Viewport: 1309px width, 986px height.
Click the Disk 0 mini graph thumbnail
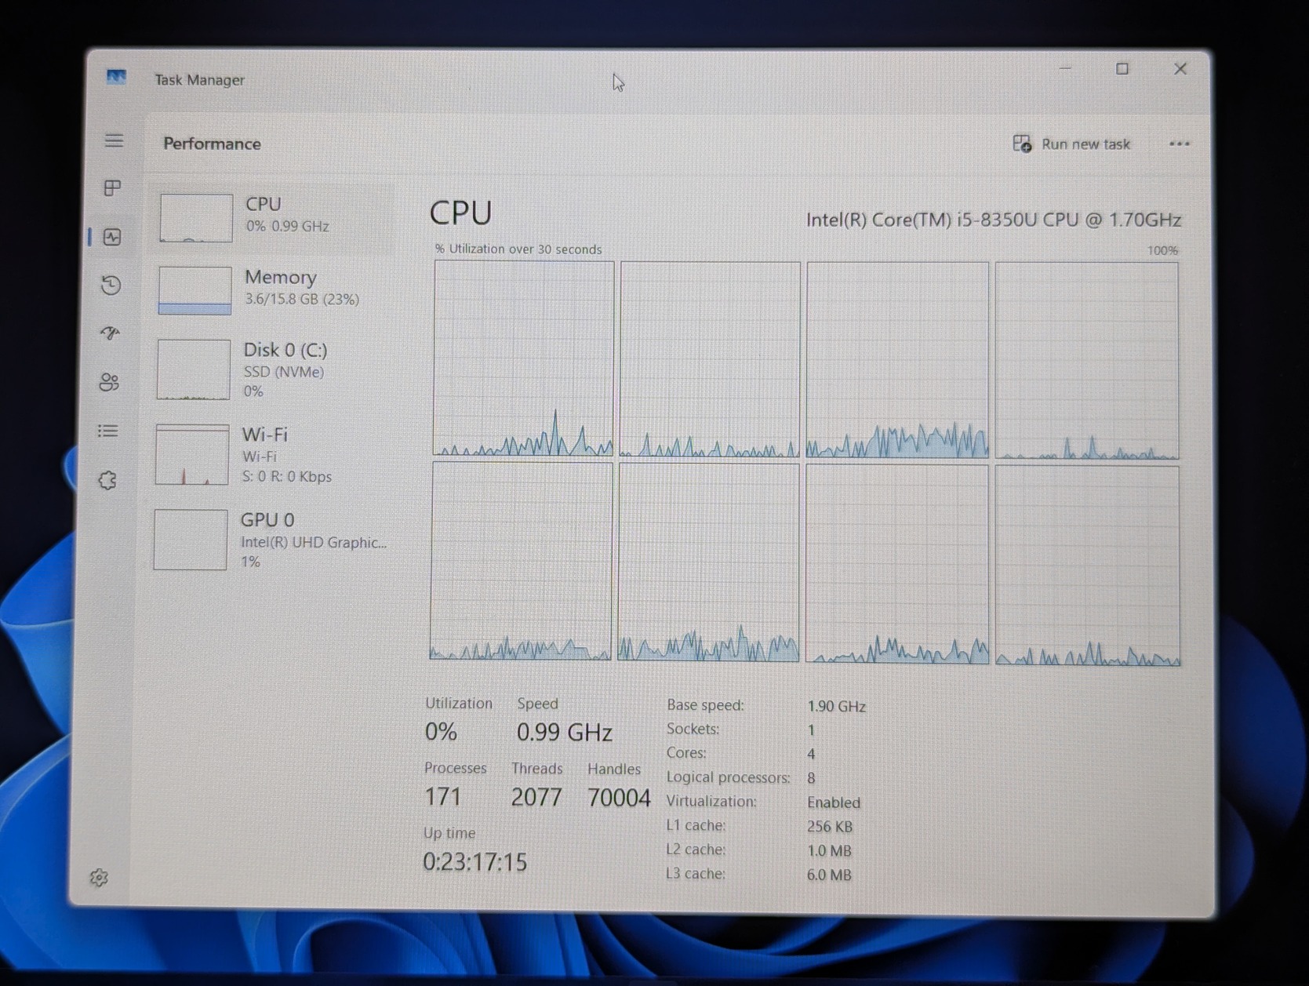[193, 369]
